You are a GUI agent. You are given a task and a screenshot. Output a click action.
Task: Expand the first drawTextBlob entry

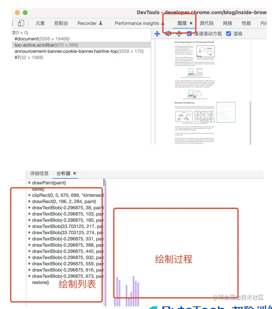click(x=29, y=208)
